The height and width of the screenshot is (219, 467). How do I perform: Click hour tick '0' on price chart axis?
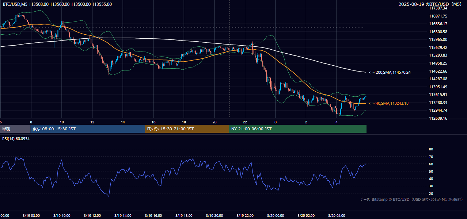pyautogui.click(x=276, y=122)
